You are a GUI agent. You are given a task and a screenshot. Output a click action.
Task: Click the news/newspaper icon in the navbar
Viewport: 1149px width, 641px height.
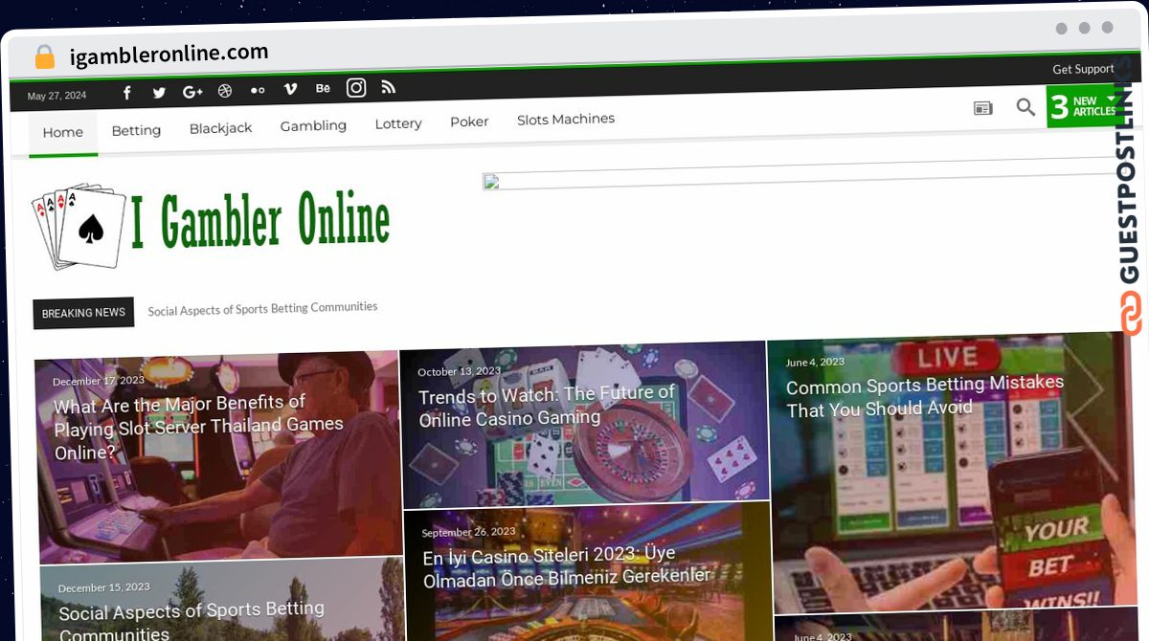click(x=983, y=108)
